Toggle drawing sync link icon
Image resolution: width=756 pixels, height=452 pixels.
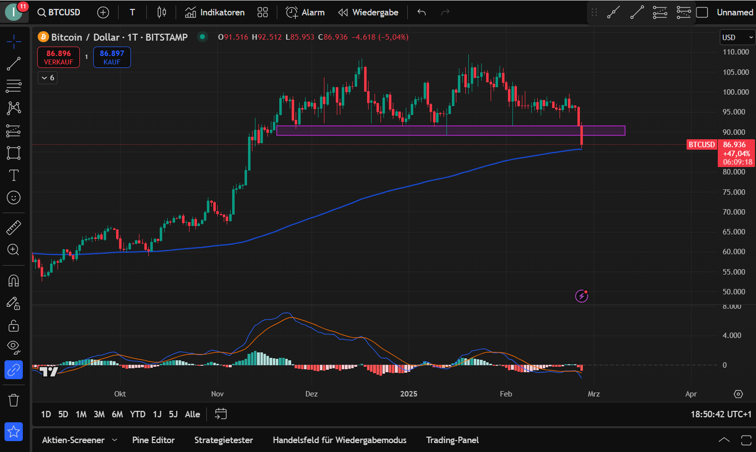coord(14,370)
